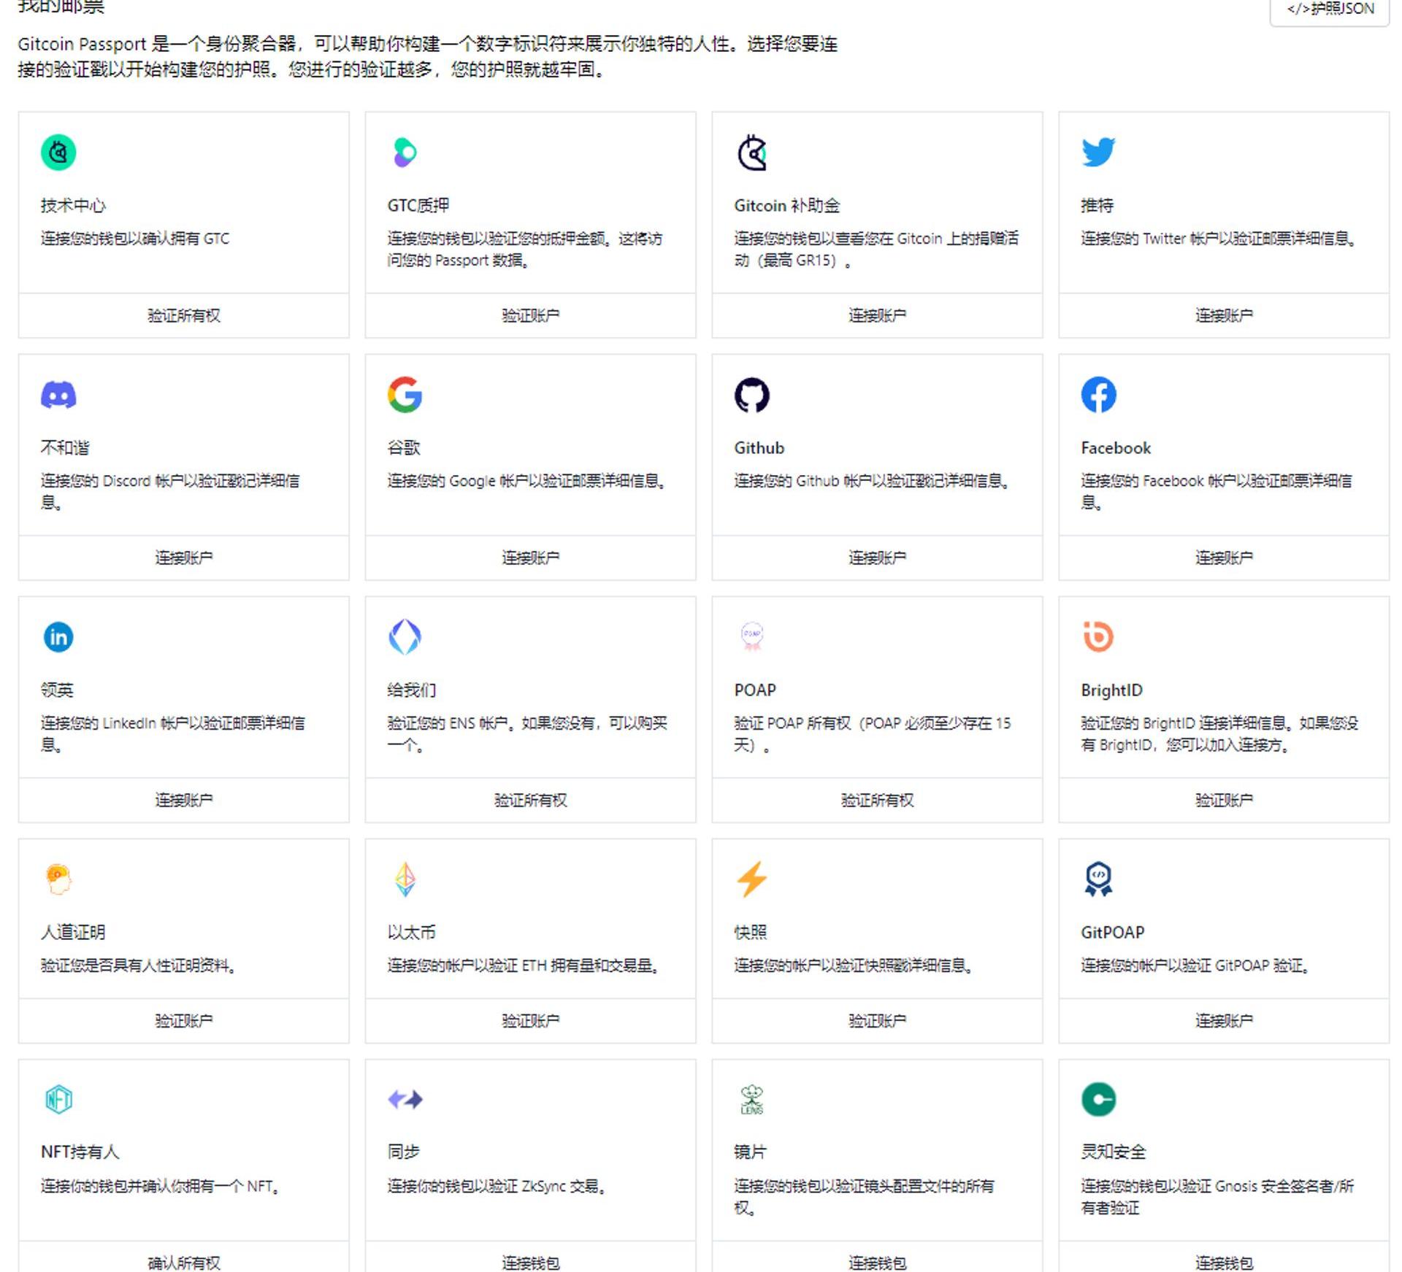This screenshot has height=1272, width=1402.
Task: Click the GitPOAP badge icon
Action: 1098,879
